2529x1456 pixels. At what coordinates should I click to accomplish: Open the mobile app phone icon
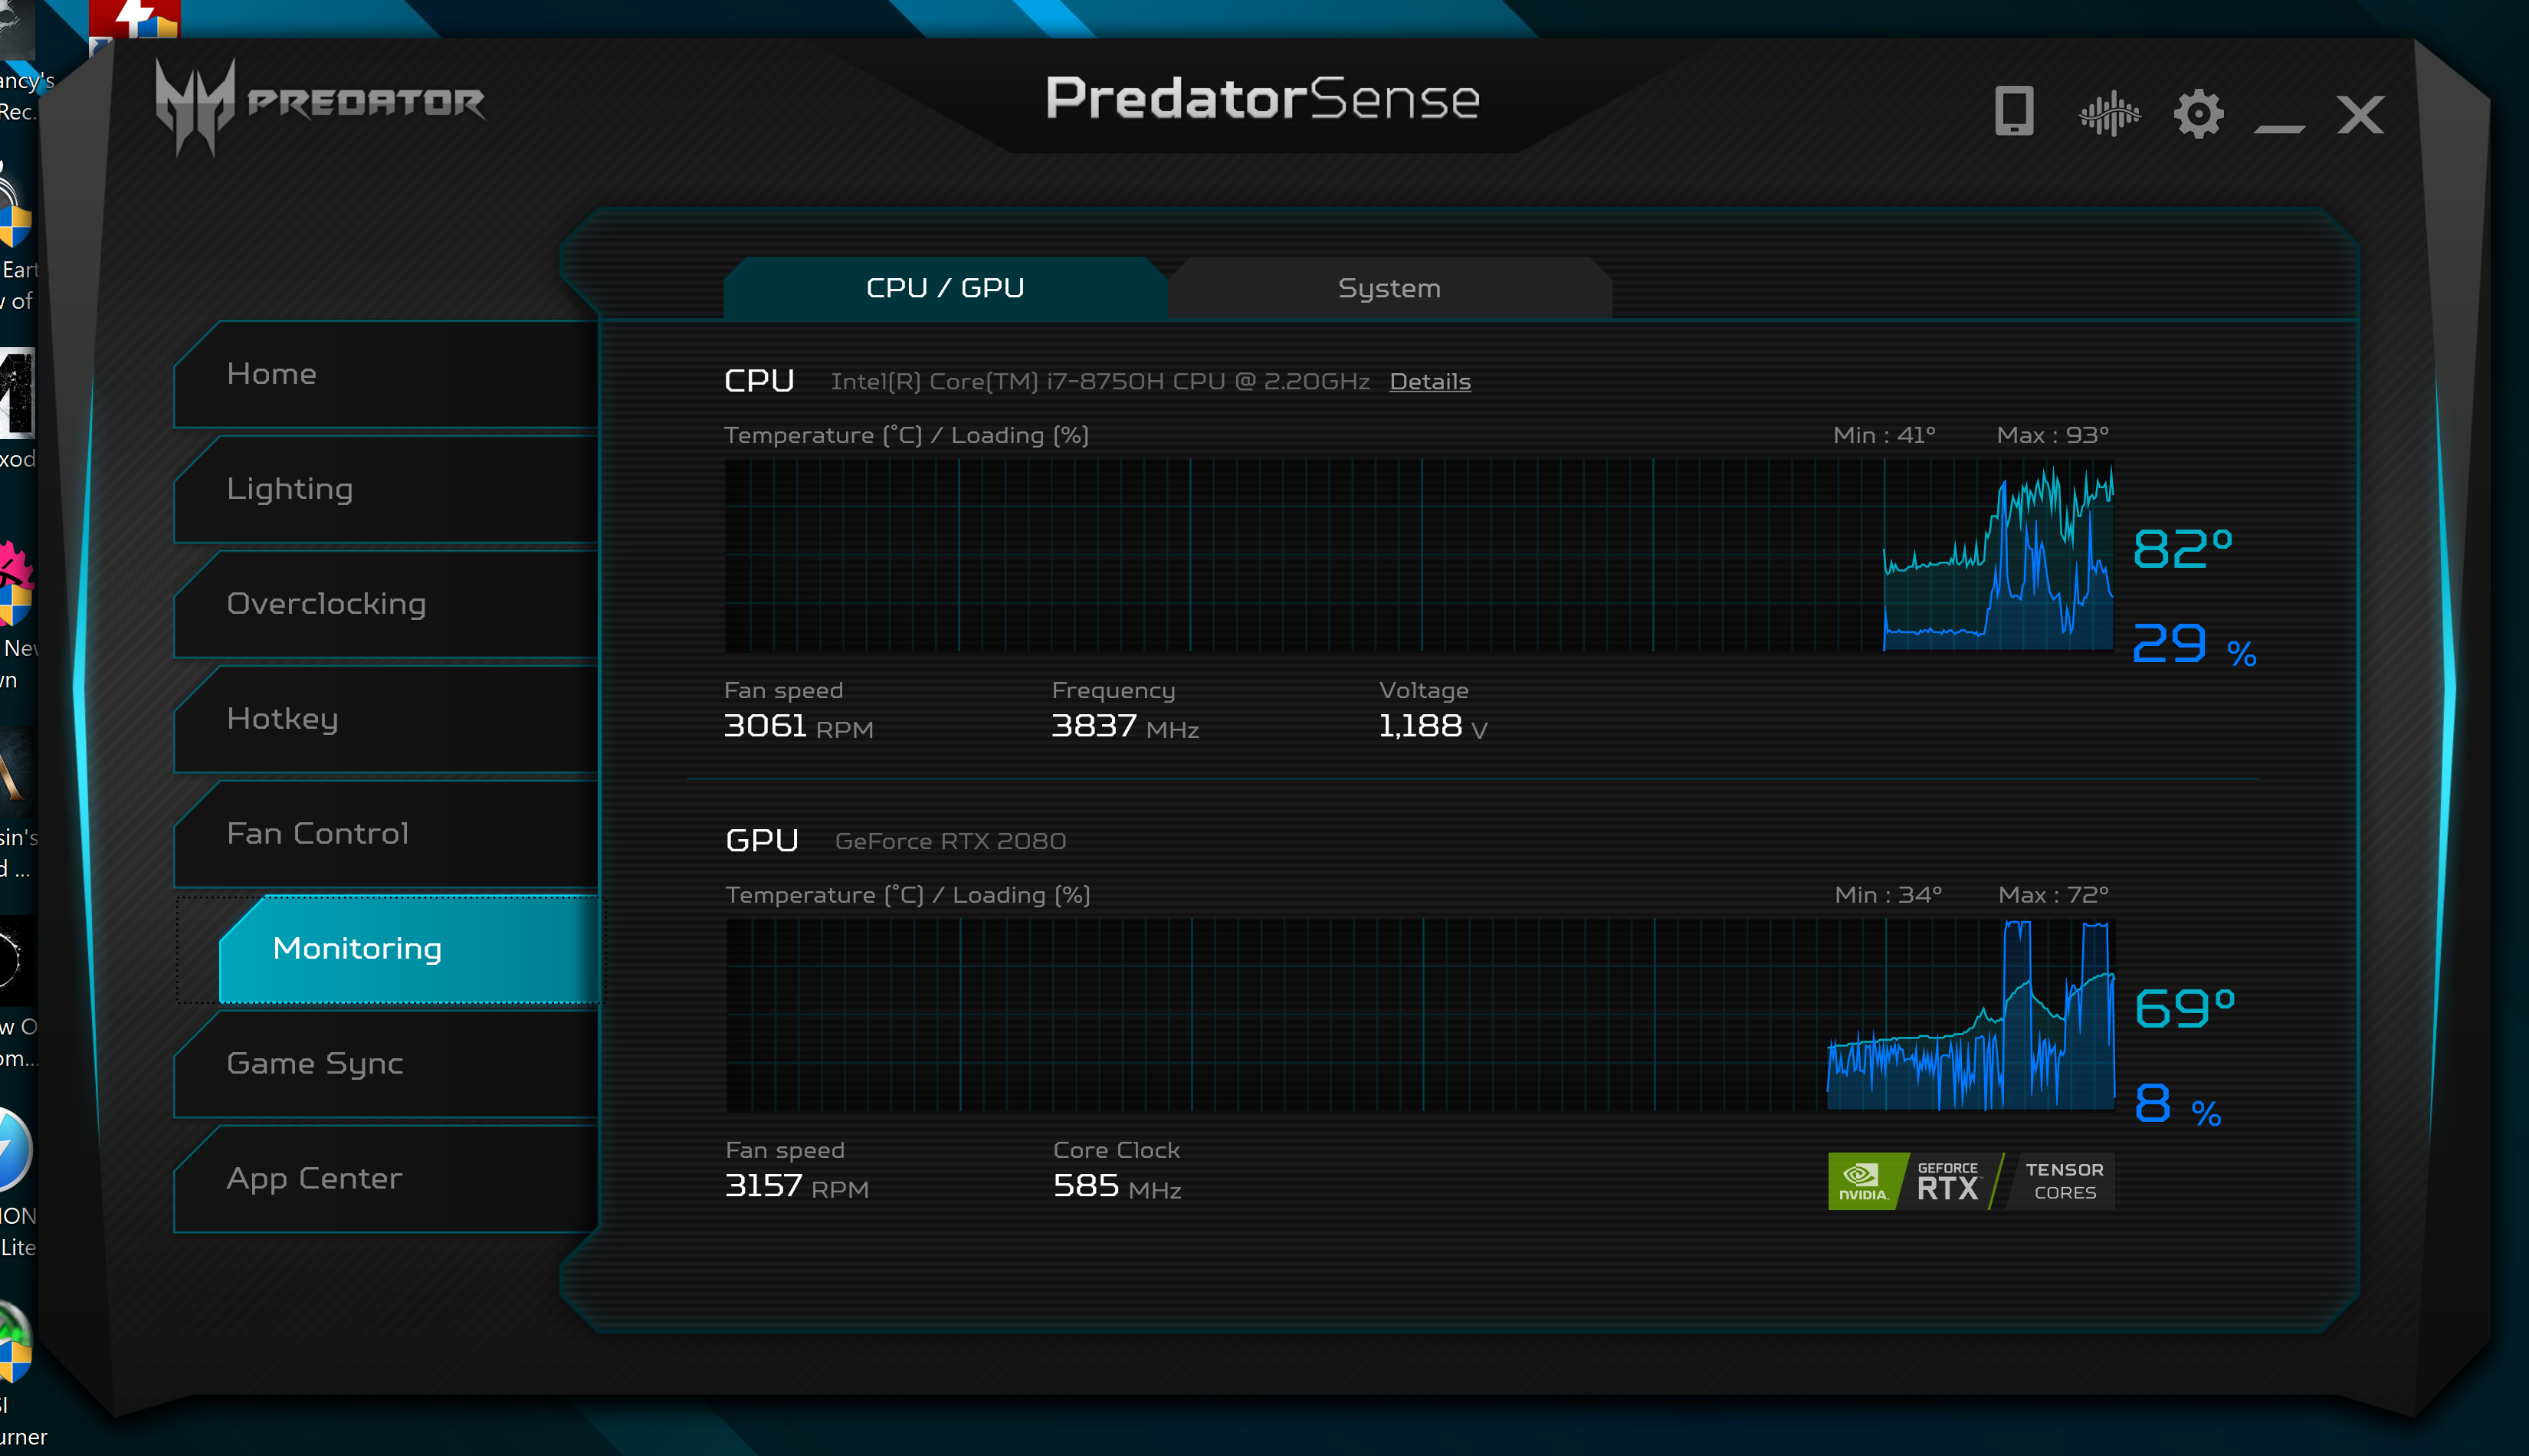coord(2014,111)
